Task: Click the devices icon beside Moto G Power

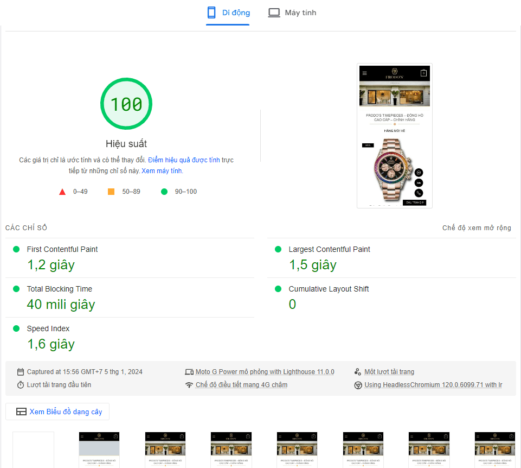Action: 189,372
